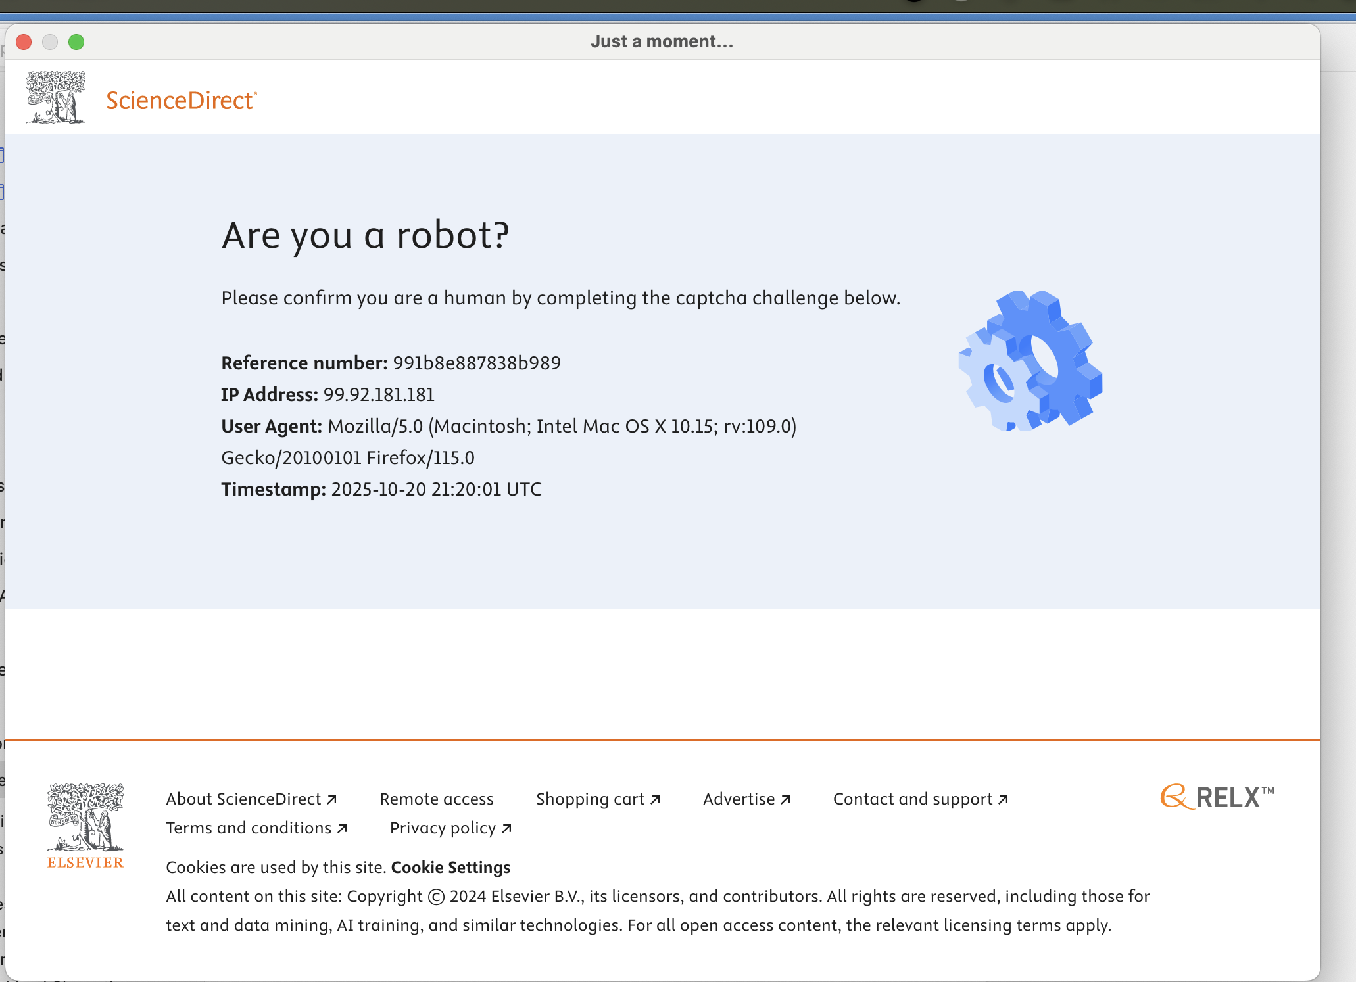Click the ScienceDirect wordmark logo

182,101
